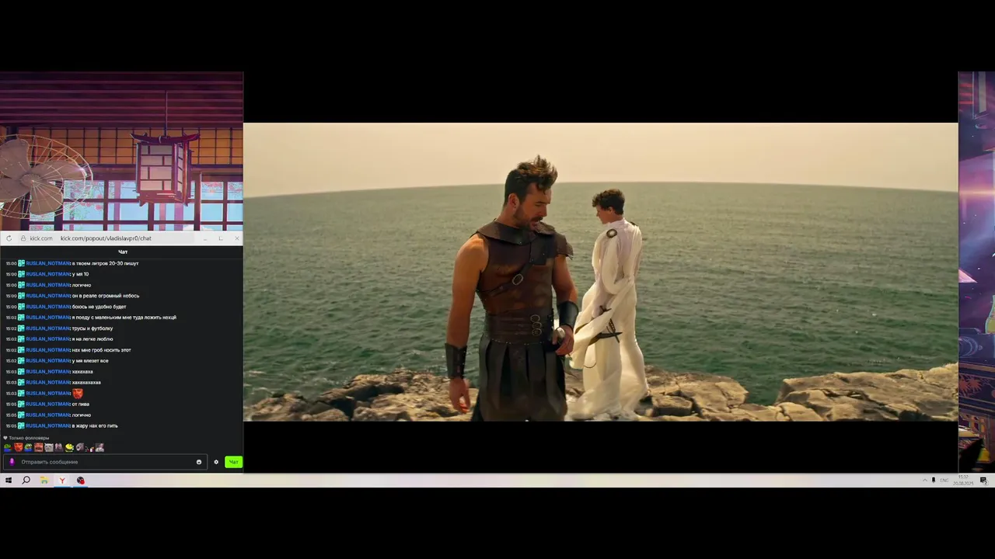
Task: Click the Отправить сообщение message field
Action: pyautogui.click(x=106, y=462)
